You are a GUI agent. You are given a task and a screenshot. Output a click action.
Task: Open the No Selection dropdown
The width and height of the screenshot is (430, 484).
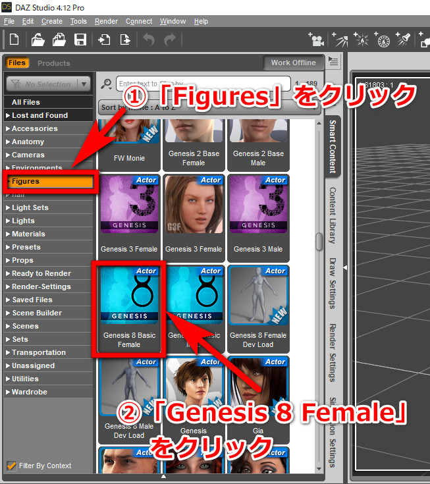[x=48, y=84]
